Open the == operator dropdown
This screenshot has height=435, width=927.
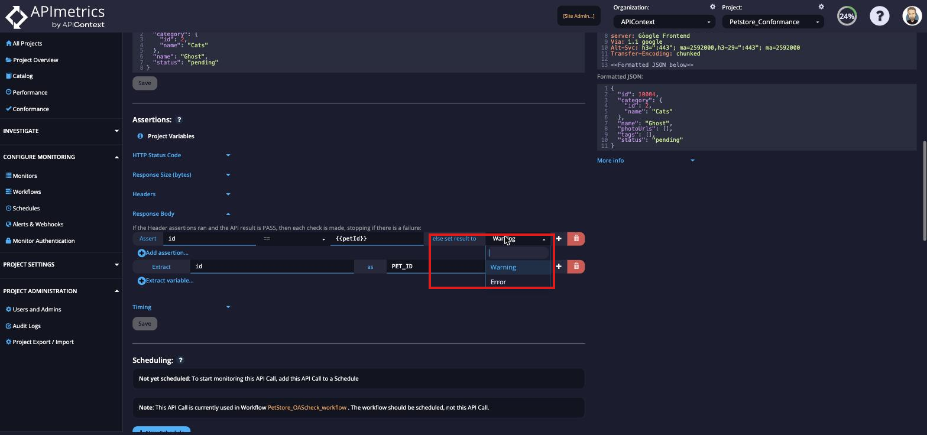click(293, 239)
